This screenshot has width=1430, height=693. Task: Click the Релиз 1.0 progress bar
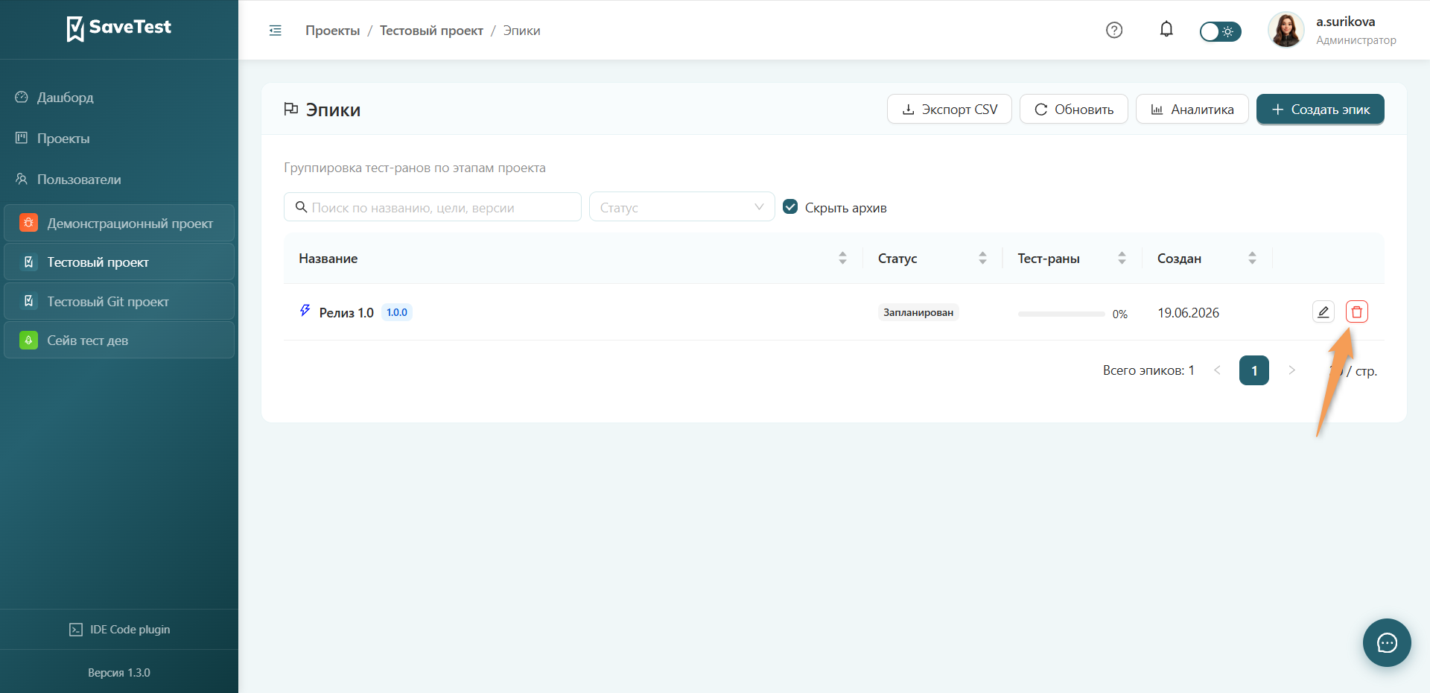click(x=1061, y=314)
